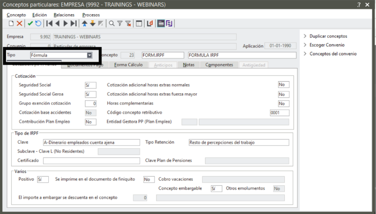Click the Conceptos del convenio link
Viewport: 376px width, 214px height.
click(332, 54)
